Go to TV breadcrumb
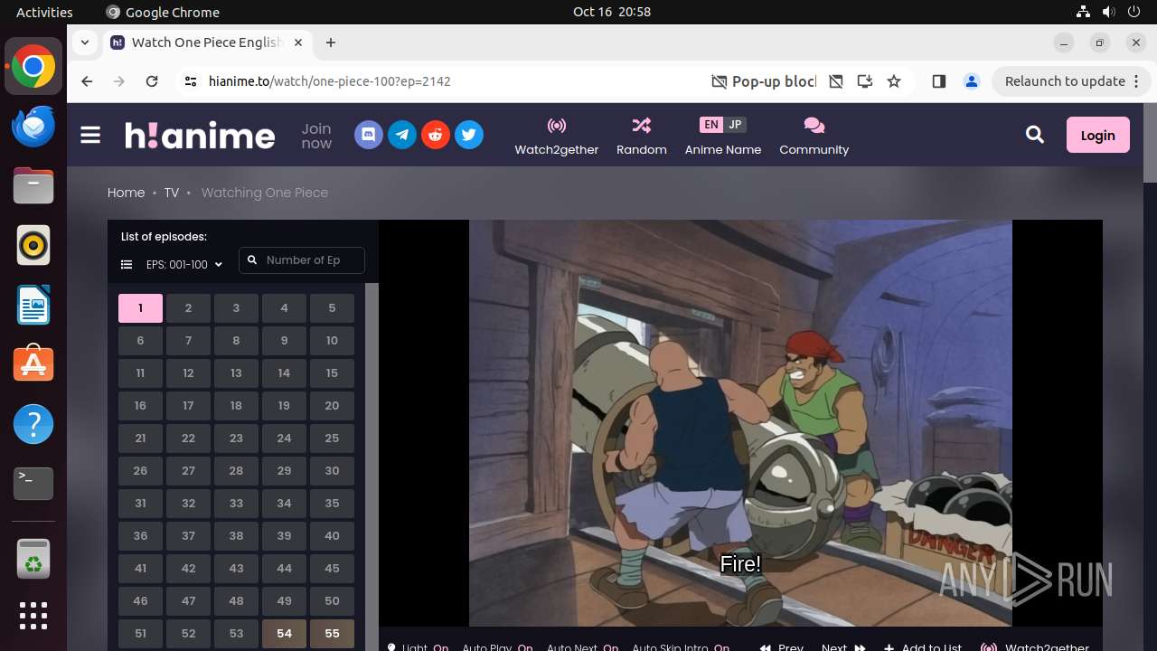 point(171,193)
